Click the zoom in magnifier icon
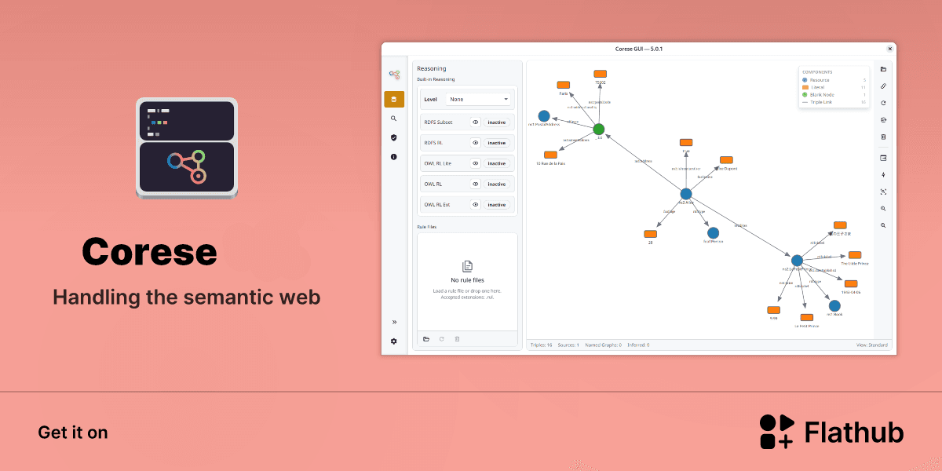Image resolution: width=942 pixels, height=471 pixels. click(x=884, y=209)
